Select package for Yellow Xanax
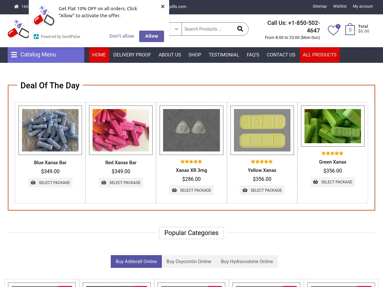This screenshot has height=287, width=383. 262,190
